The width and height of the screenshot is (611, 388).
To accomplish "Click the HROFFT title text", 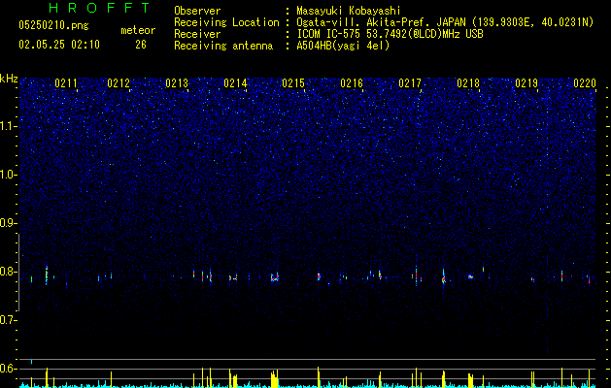I will coord(100,8).
